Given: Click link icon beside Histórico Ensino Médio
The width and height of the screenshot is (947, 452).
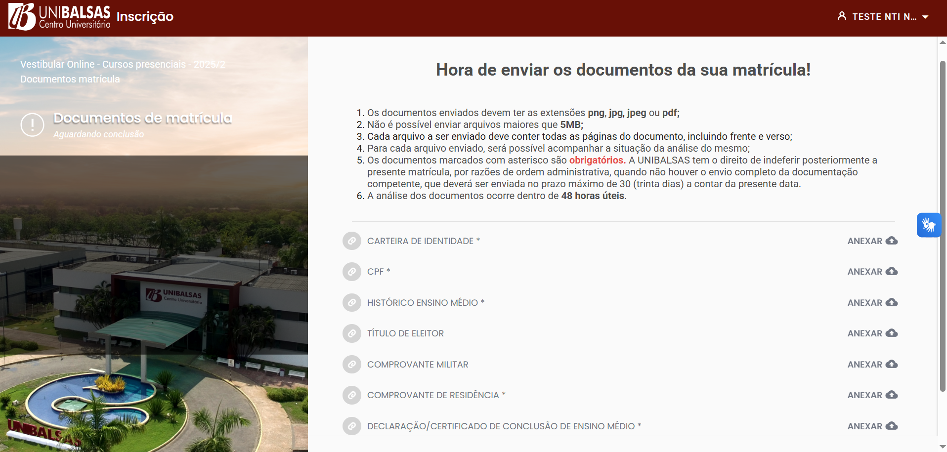Looking at the screenshot, I should pyautogui.click(x=352, y=303).
